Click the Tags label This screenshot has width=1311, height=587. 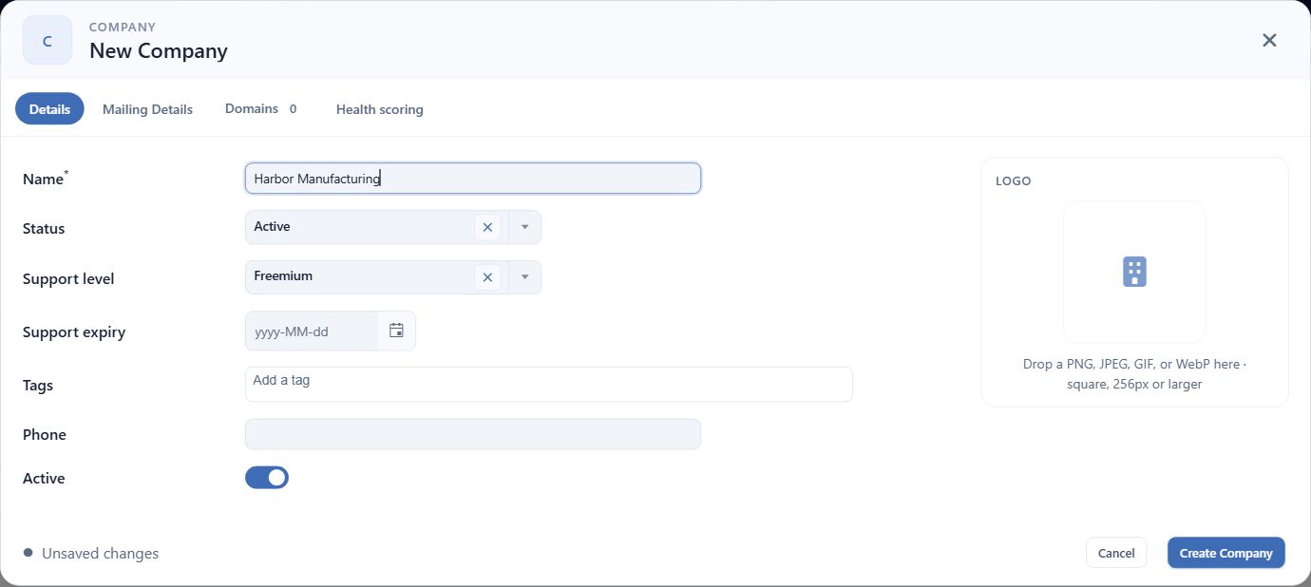38,385
